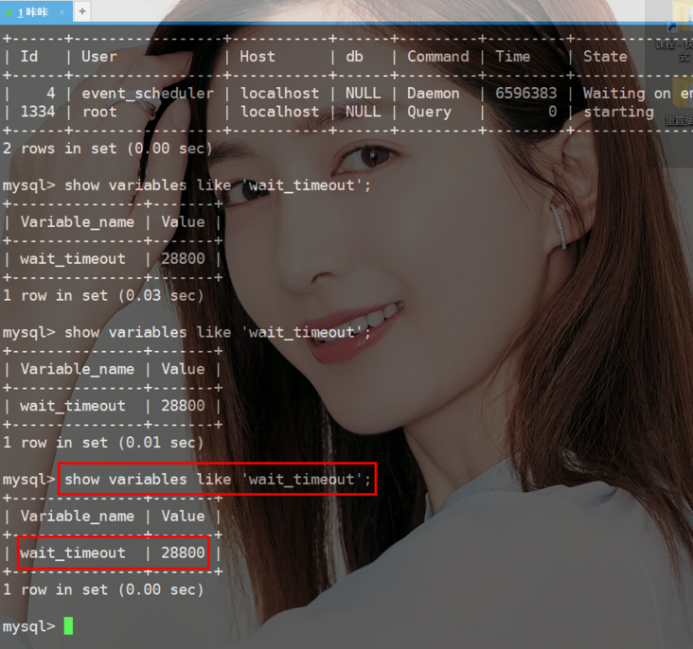693x649 pixels.
Task: Click value '28800' above '(0.01 sec)' line
Action: click(x=183, y=406)
